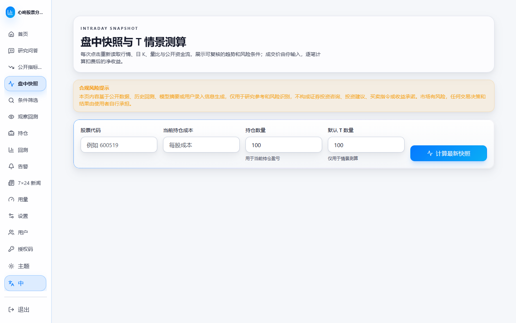Toggle the 主题 theme switch
This screenshot has width=516, height=323.
(x=25, y=266)
